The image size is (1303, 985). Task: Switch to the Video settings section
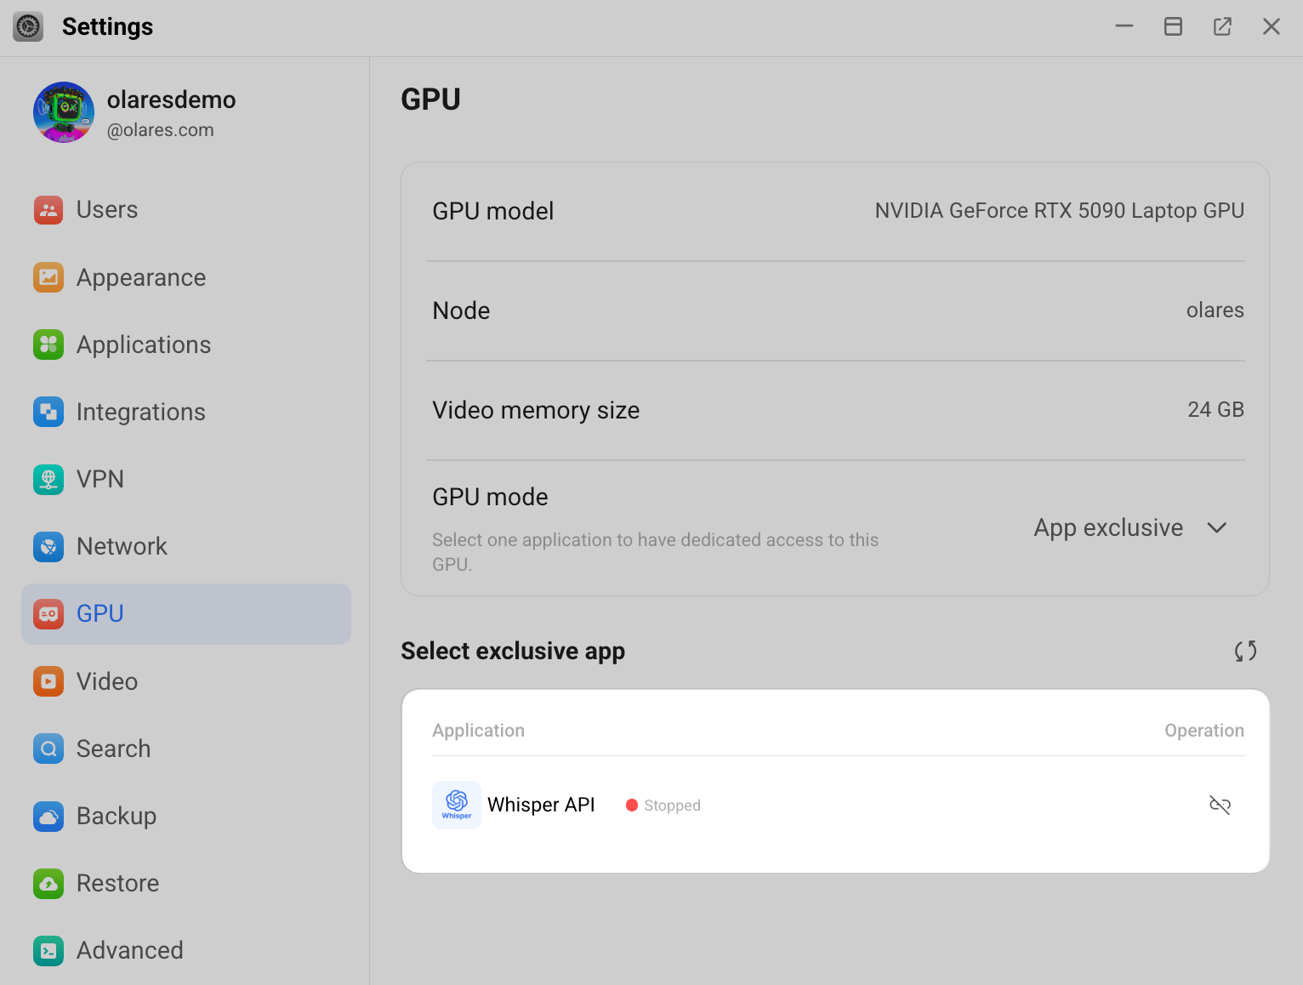[107, 681]
